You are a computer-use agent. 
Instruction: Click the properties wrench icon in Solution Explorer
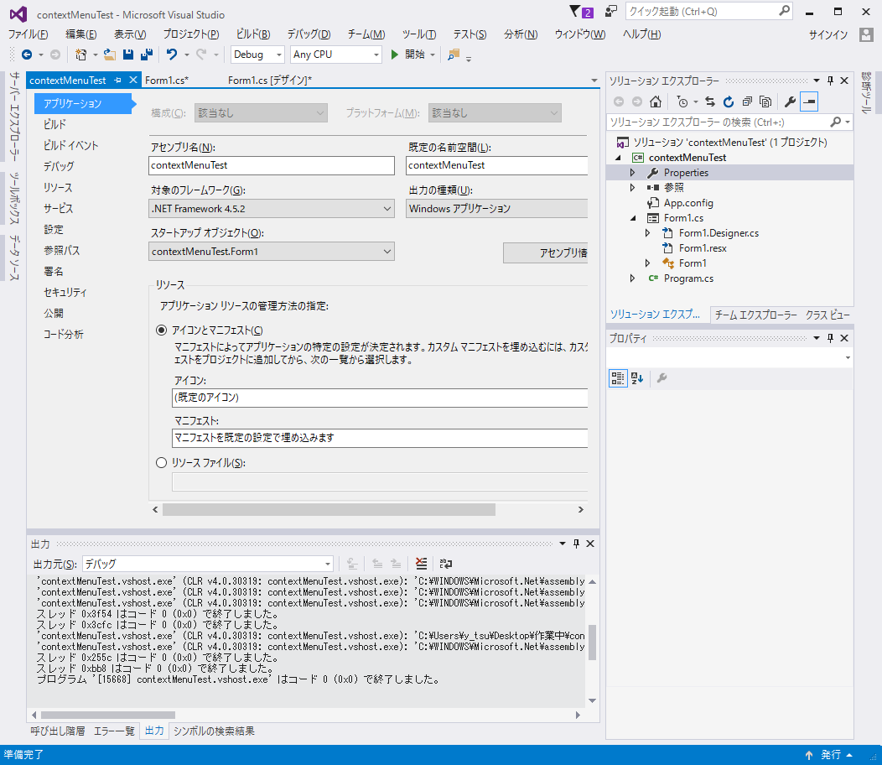click(x=790, y=101)
